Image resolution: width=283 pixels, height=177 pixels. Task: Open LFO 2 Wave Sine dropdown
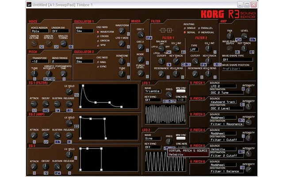click(153, 139)
